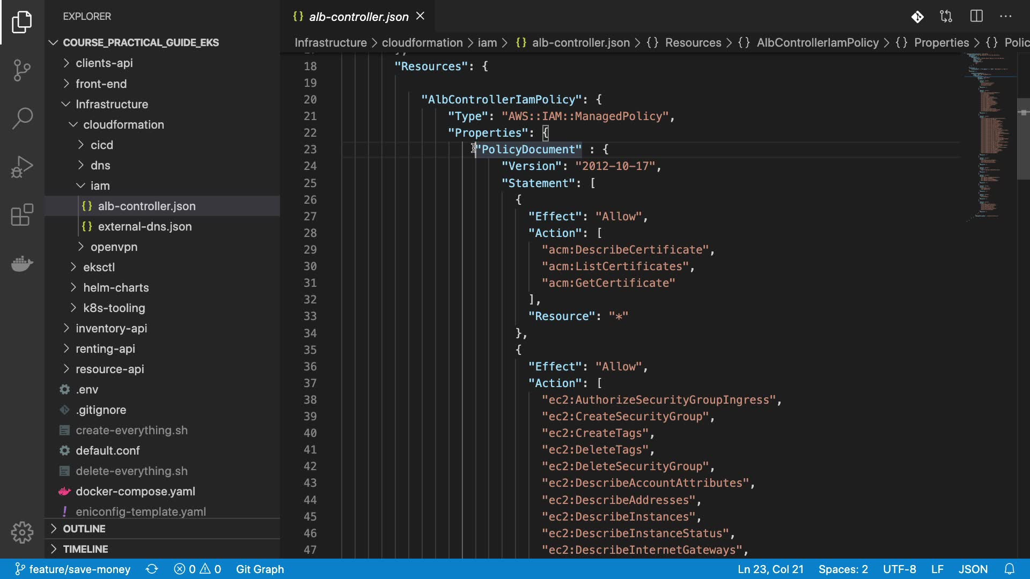Open Git Graph from status bar
1030x579 pixels.
click(x=260, y=569)
